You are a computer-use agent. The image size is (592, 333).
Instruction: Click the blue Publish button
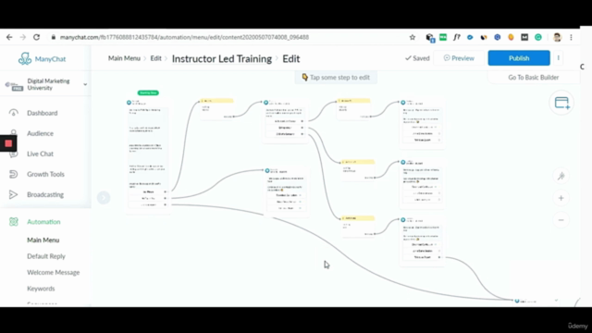coord(519,58)
